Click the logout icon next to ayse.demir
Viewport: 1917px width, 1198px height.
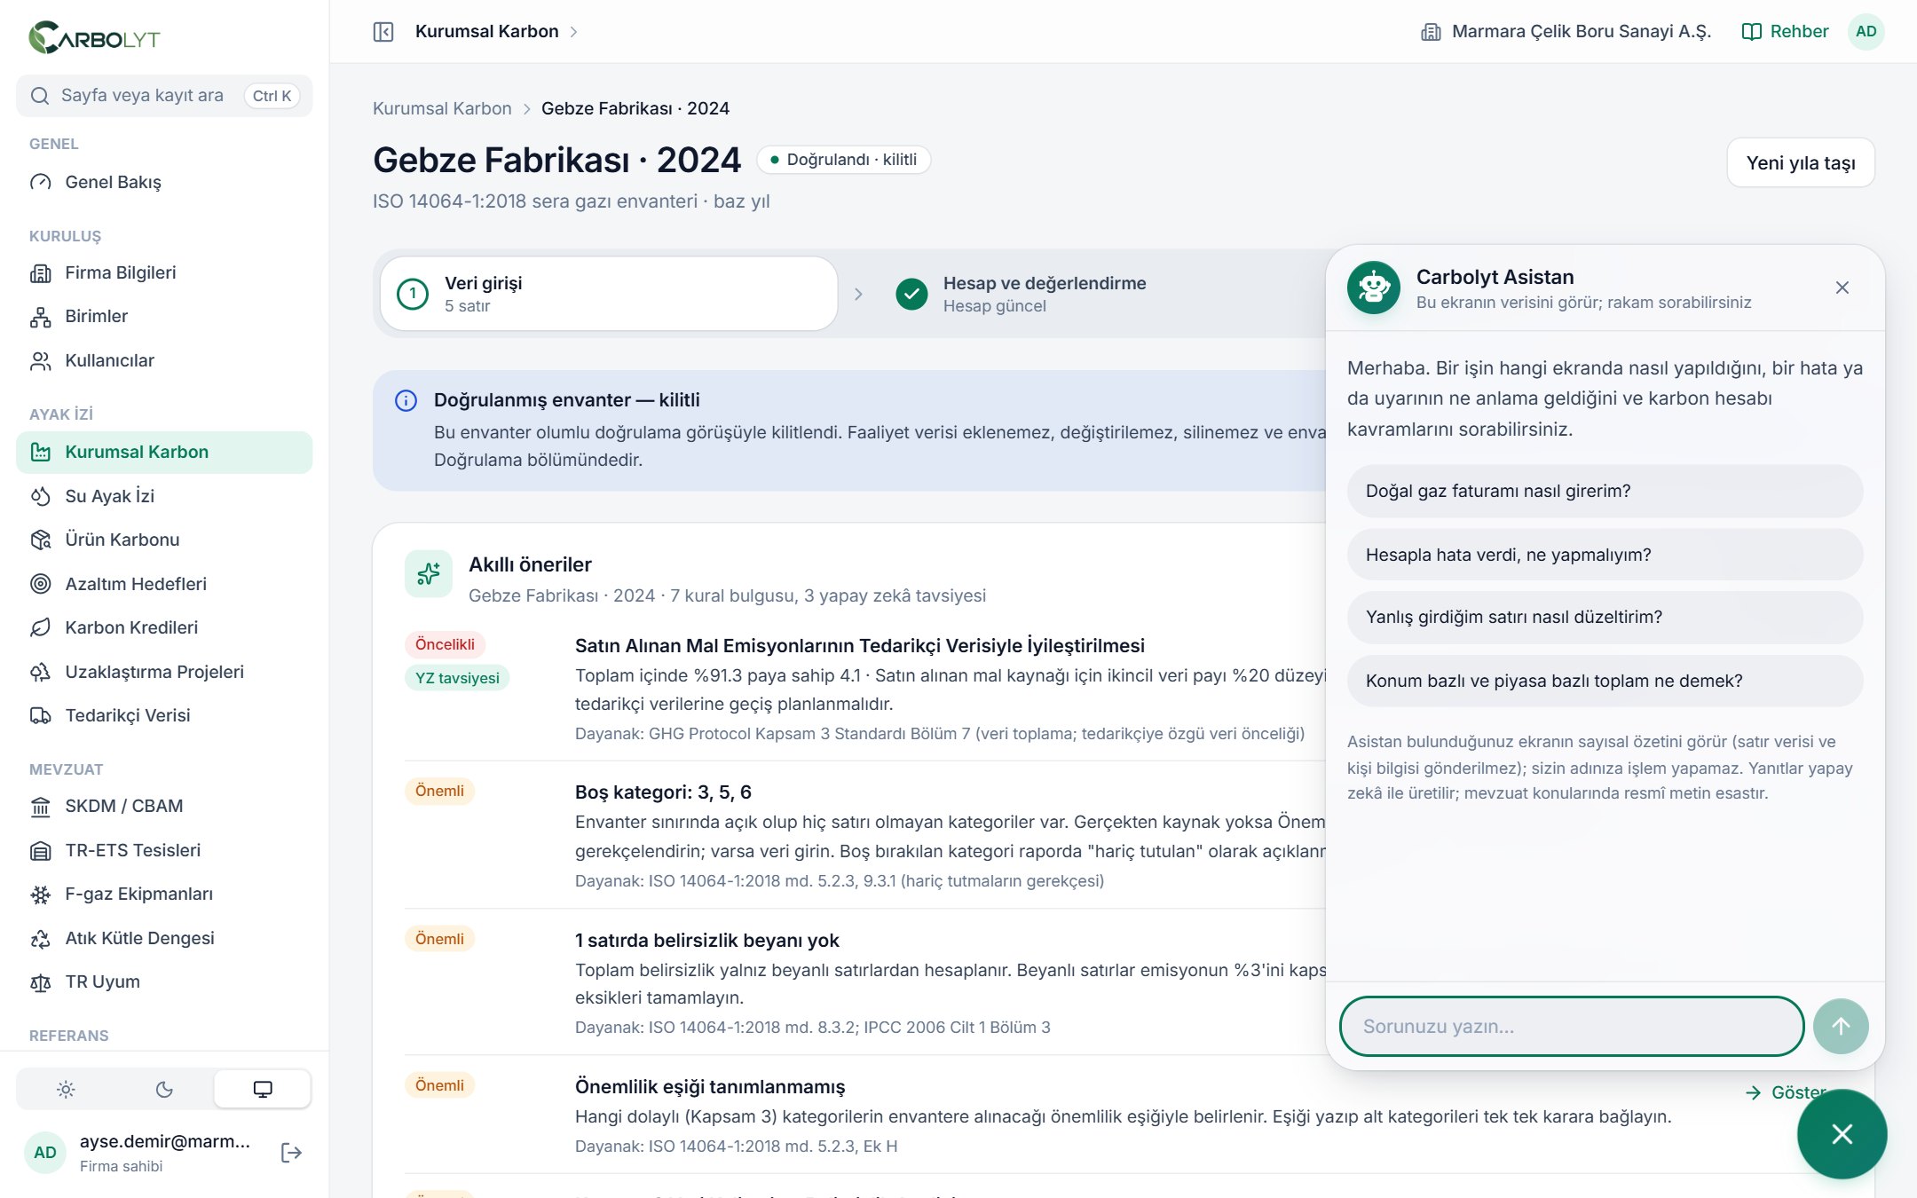point(291,1152)
